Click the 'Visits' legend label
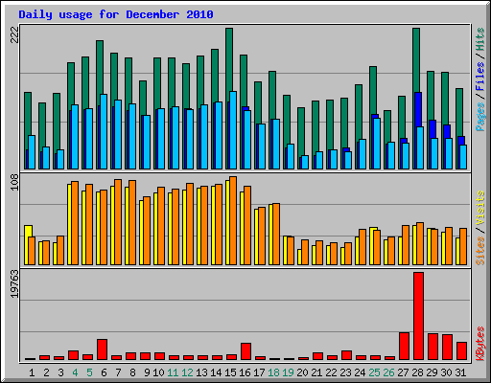 click(479, 208)
